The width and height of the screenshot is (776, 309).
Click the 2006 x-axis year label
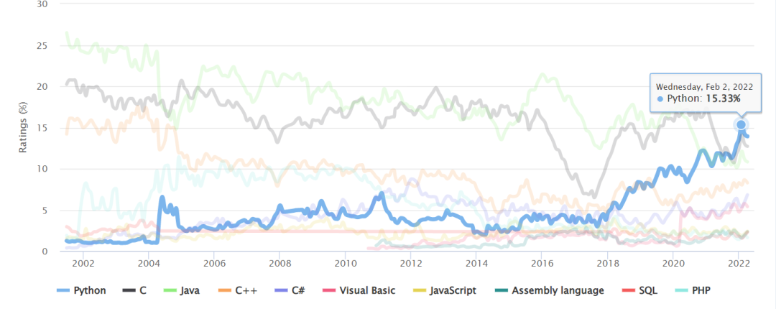tap(215, 264)
